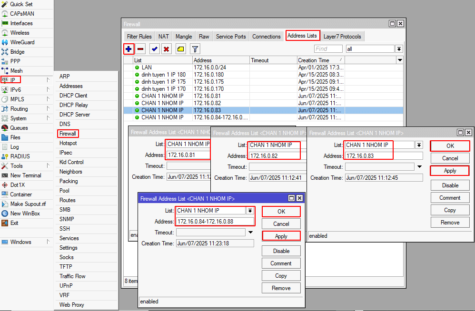Click OK in 172.16.0.84-172.16.0.88 dialog
The image size is (475, 311).
coord(281,212)
